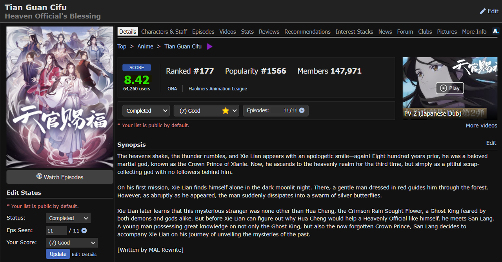Click the Top breadcrumb link

click(x=122, y=47)
